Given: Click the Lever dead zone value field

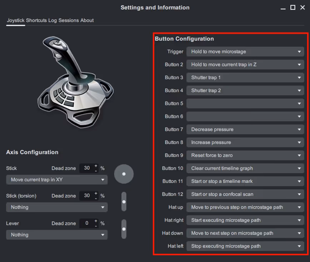Looking at the screenshot, I should (x=86, y=223).
